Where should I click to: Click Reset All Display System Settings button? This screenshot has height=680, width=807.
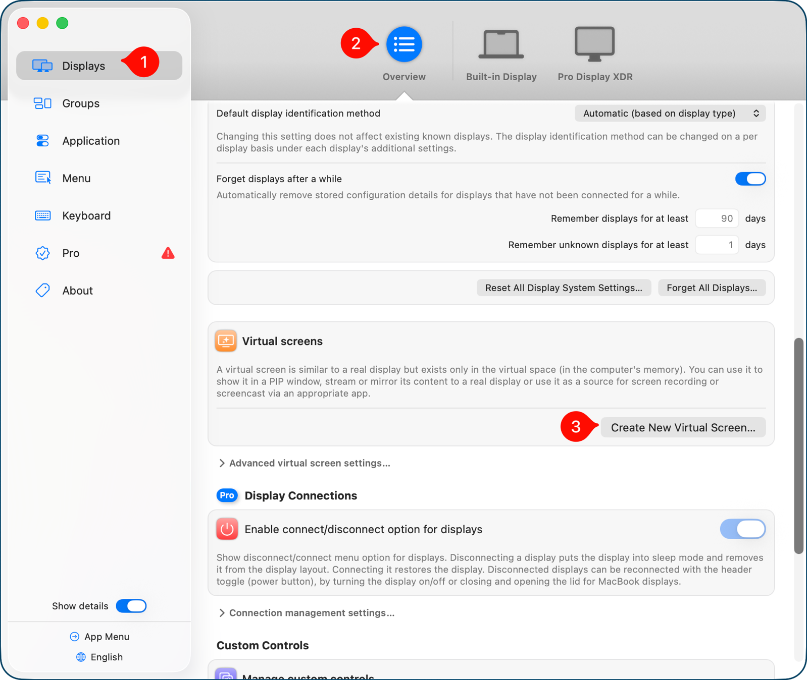point(564,288)
